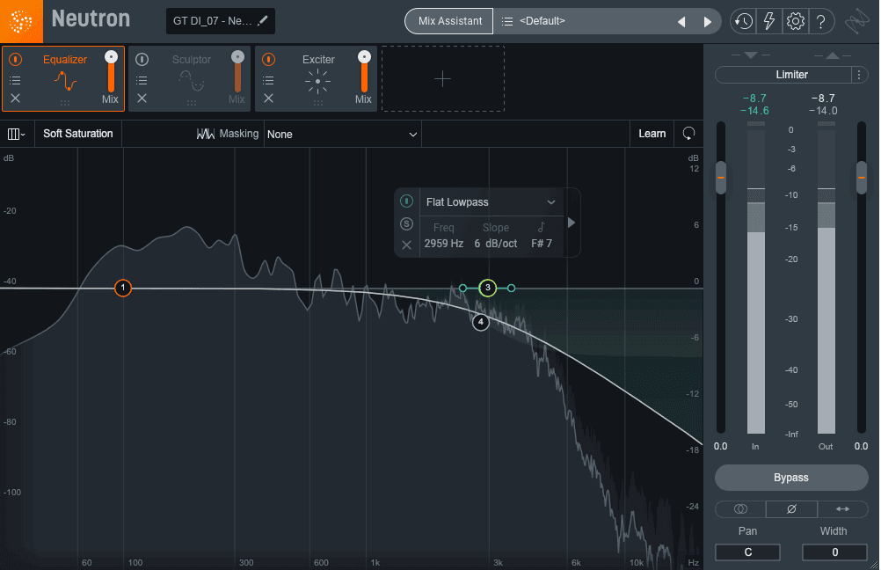Click the Width value field 0
This screenshot has height=570, width=881.
pos(834,552)
